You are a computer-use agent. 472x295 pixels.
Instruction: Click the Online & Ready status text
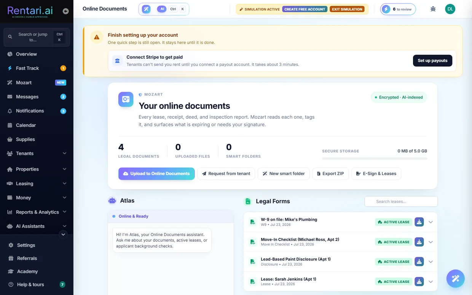133,216
